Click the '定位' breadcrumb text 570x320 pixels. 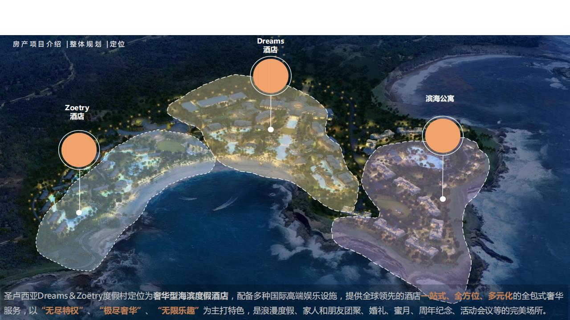point(118,44)
